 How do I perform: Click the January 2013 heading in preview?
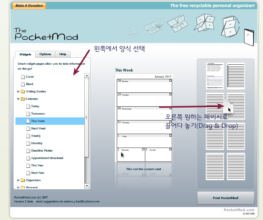point(163,76)
